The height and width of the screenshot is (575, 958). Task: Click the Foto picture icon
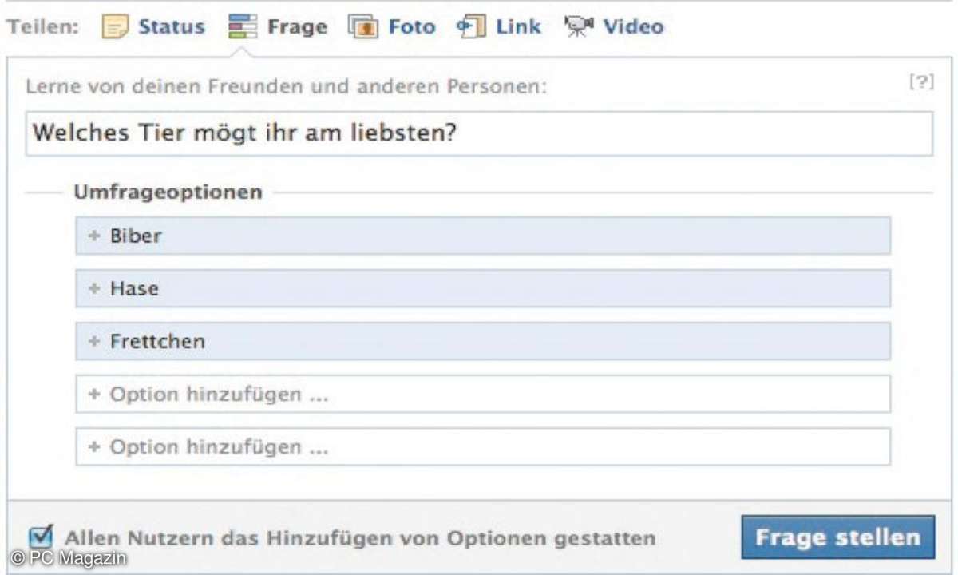click(363, 27)
